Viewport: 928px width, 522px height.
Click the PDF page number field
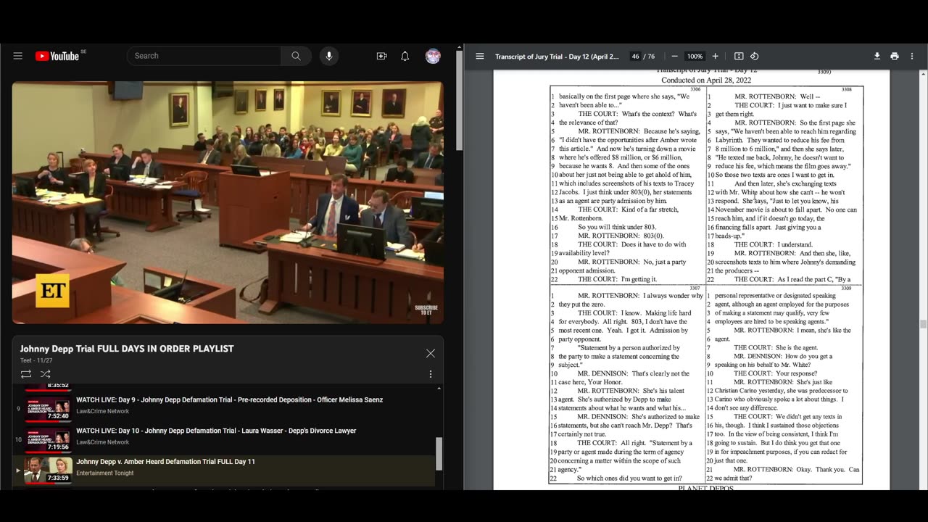pos(635,56)
